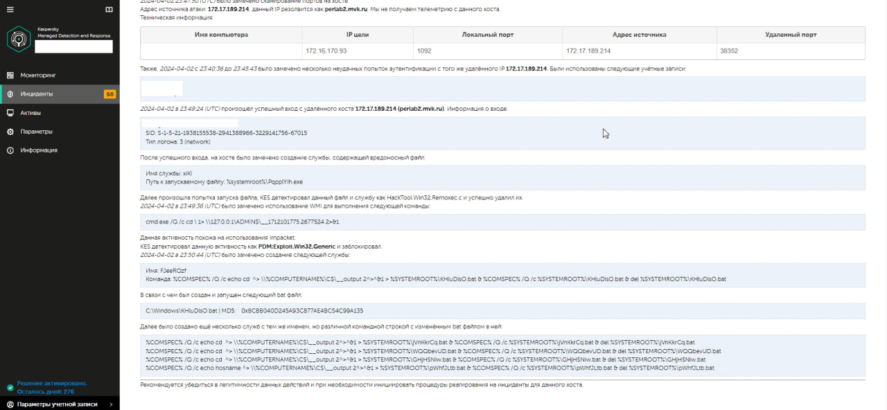887x410 pixels.
Task: Click the orange 98 incidents badge
Action: [x=109, y=94]
